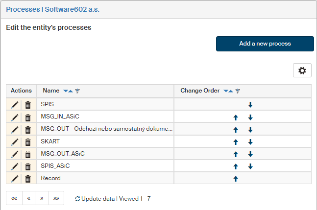Delete the MSG_OUT_ASiC process
The height and width of the screenshot is (210, 317).
tap(28, 154)
